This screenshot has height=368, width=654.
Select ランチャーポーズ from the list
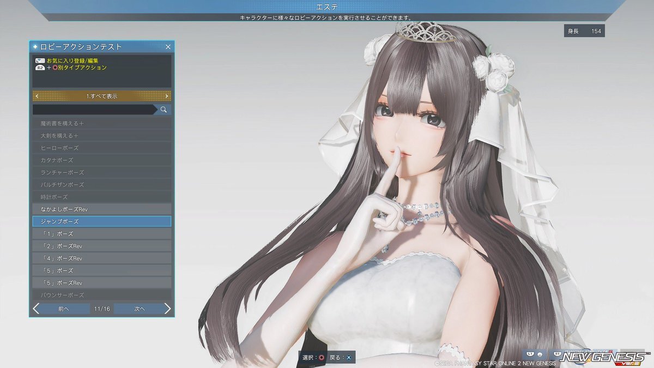click(x=102, y=172)
